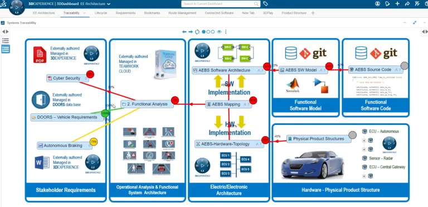Add a new tab with plus
This screenshot has height=207, width=428.
[313, 13]
